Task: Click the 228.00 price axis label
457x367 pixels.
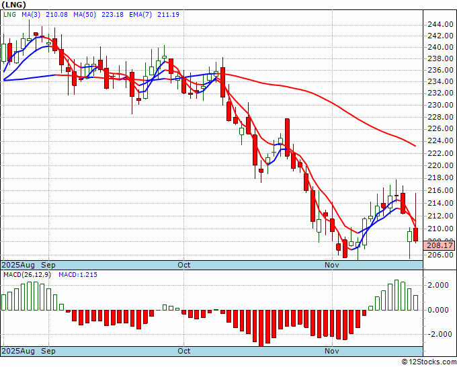Action: pyautogui.click(x=440, y=116)
